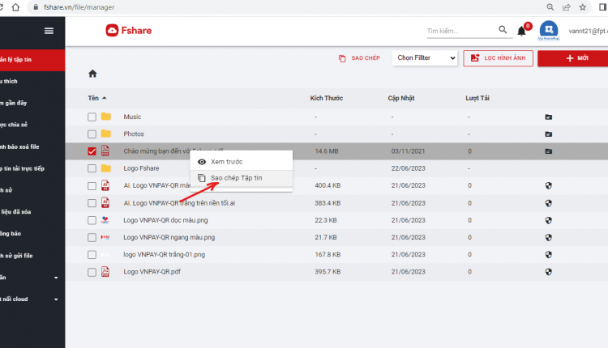Click the share-folder icon for Photos row

pyautogui.click(x=548, y=134)
